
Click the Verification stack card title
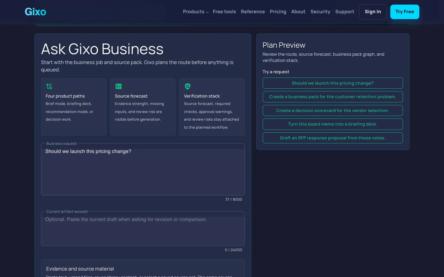coord(202,96)
